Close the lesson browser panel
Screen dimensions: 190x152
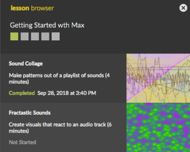[183, 8]
